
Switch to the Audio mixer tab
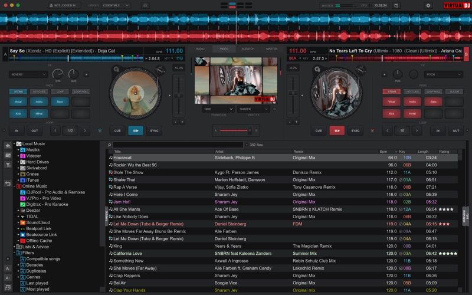(200, 49)
